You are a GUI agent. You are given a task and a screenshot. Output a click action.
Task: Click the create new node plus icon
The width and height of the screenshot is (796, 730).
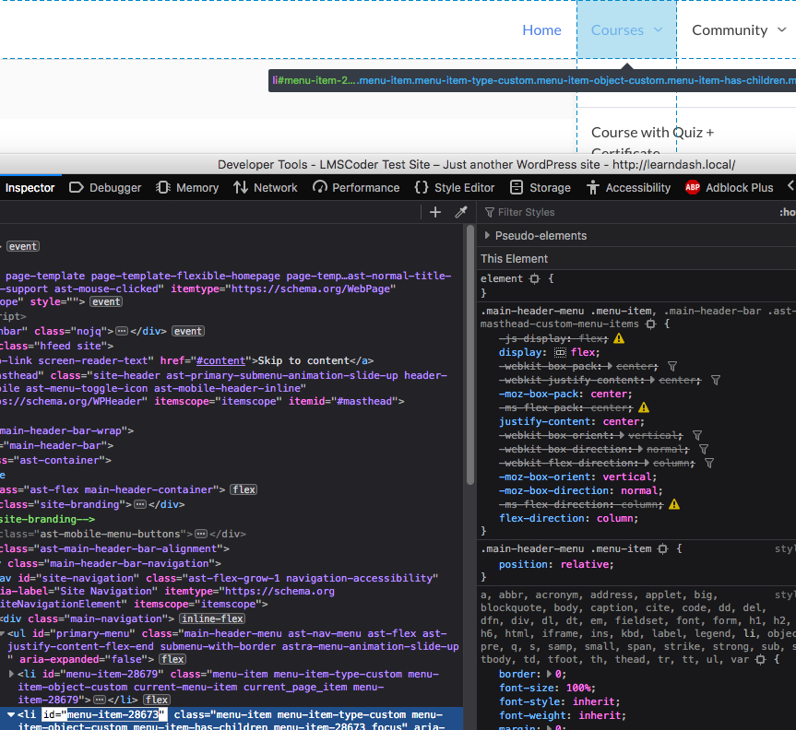[435, 212]
